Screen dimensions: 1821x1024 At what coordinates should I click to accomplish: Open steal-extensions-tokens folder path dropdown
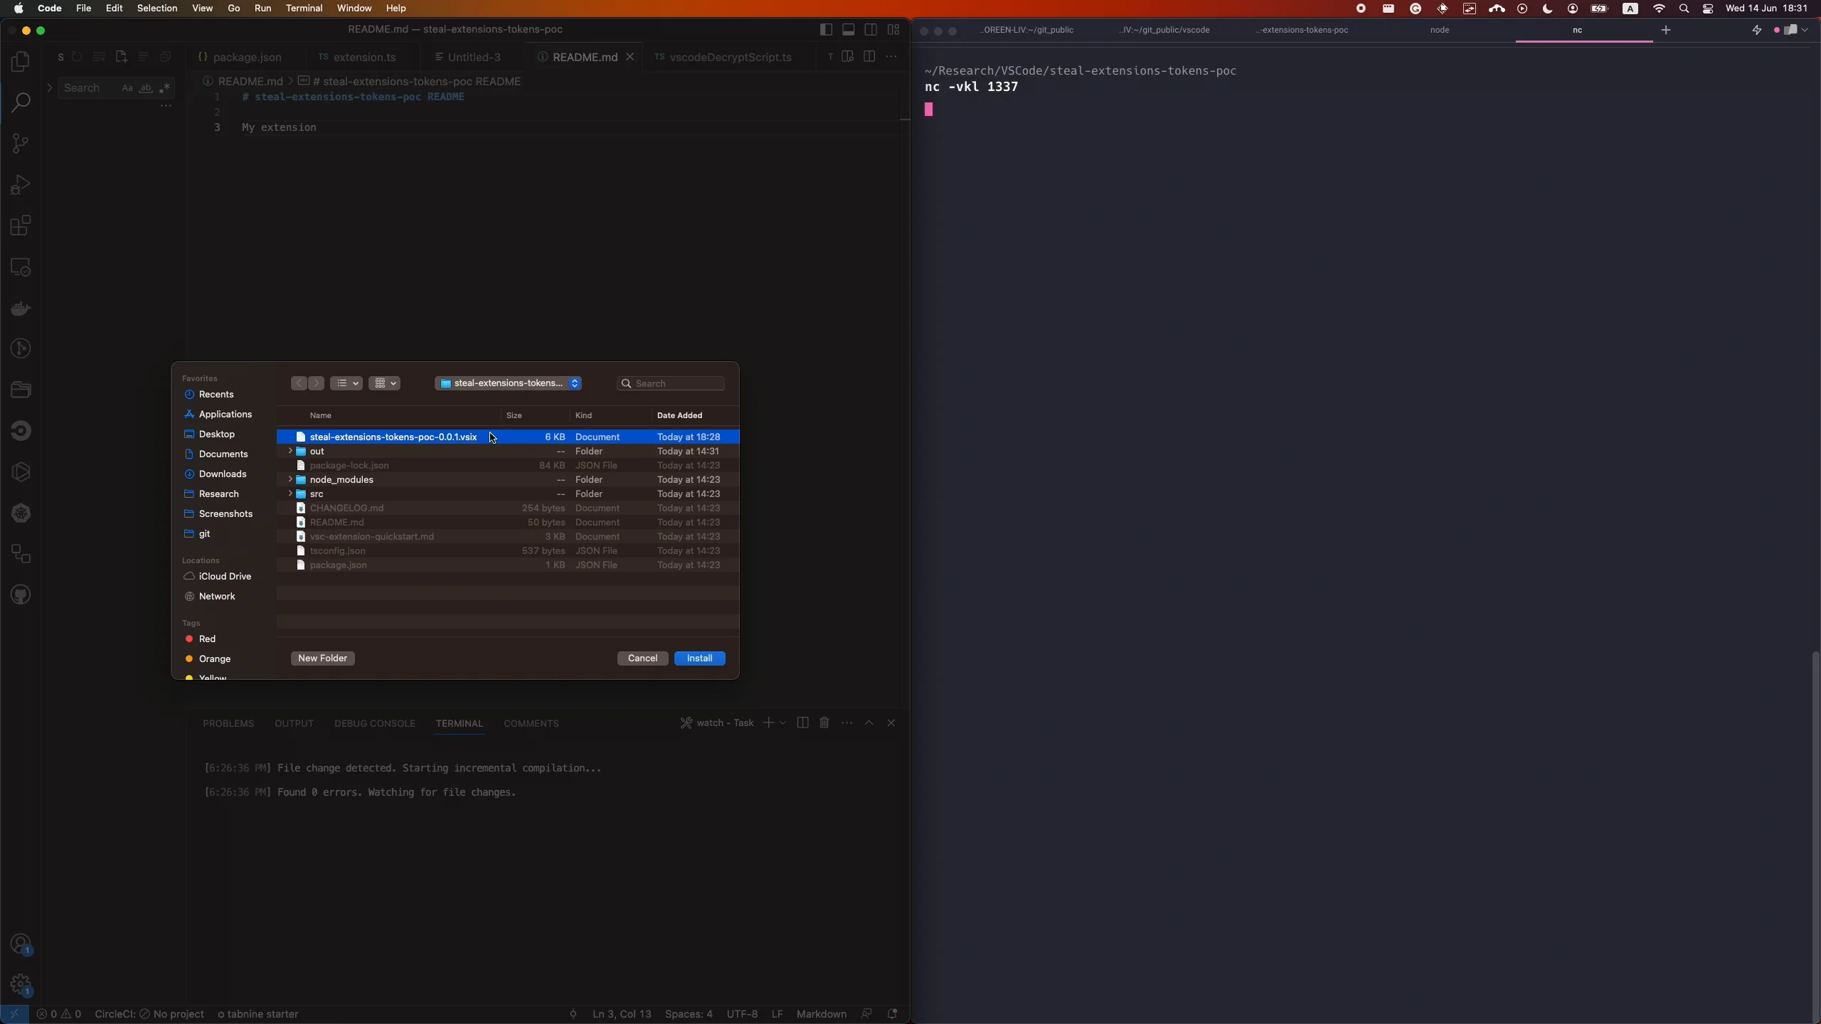coord(508,383)
